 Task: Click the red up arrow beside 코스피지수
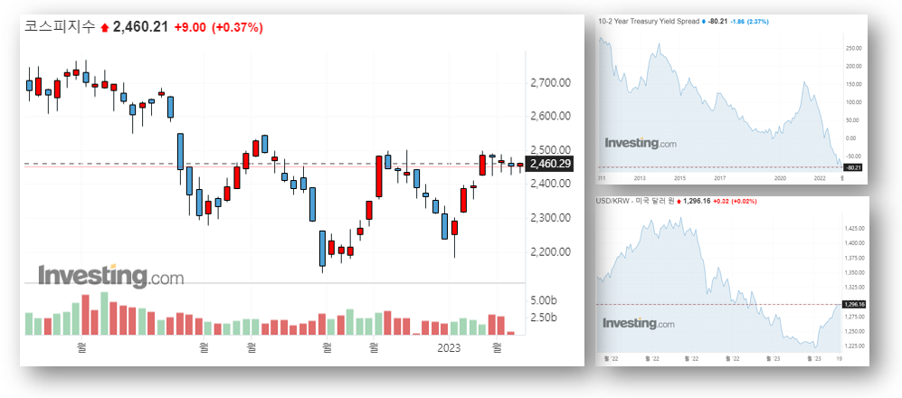click(104, 28)
